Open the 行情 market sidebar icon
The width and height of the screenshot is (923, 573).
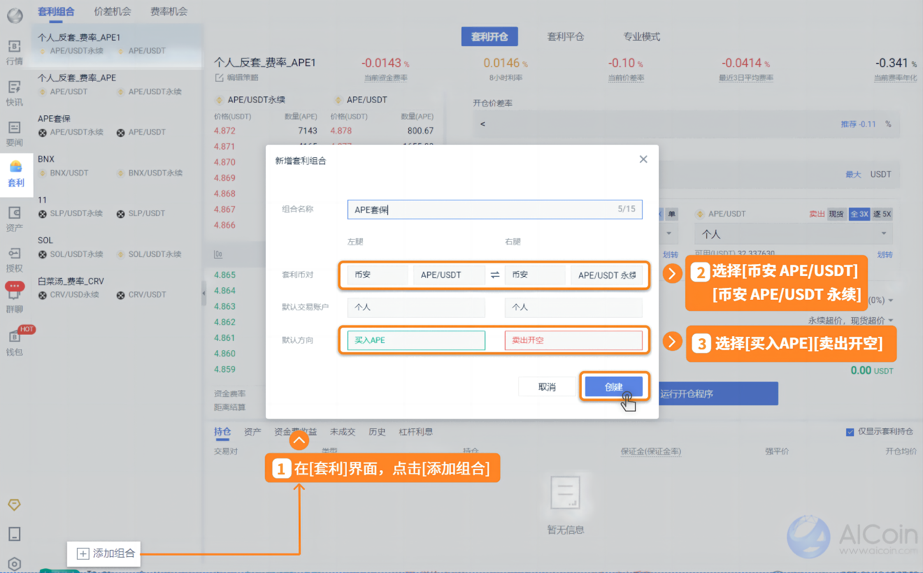[x=14, y=52]
